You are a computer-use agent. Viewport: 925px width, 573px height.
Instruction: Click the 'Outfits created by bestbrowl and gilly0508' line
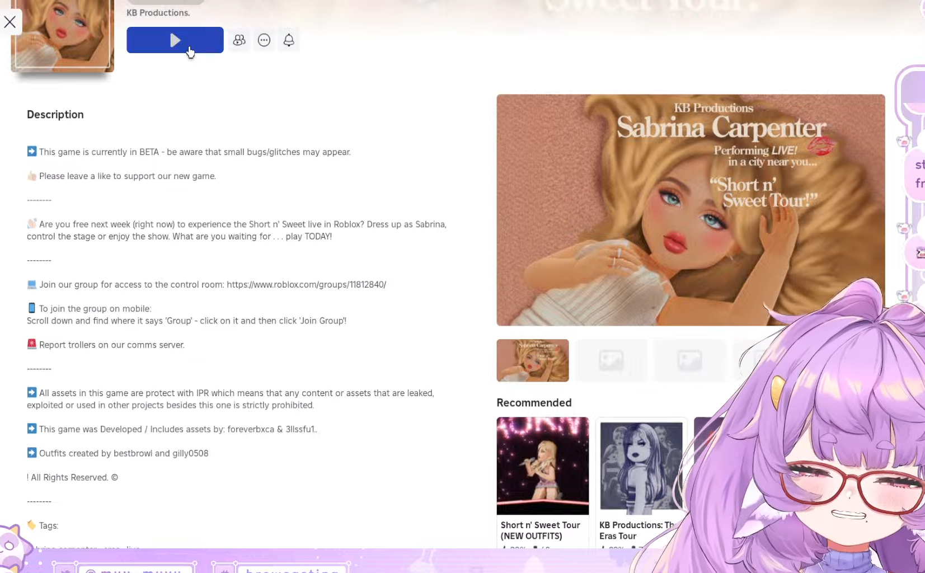coord(118,453)
